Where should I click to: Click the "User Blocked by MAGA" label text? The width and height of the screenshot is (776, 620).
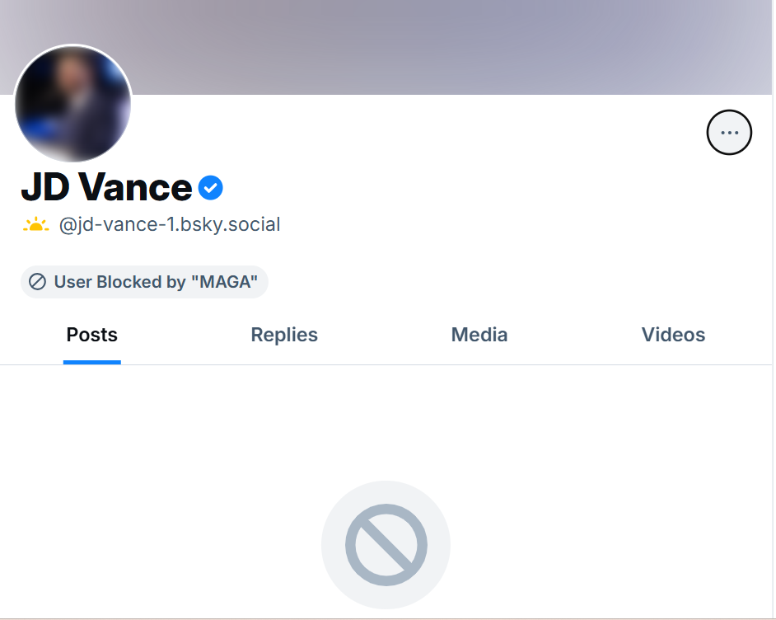click(156, 282)
